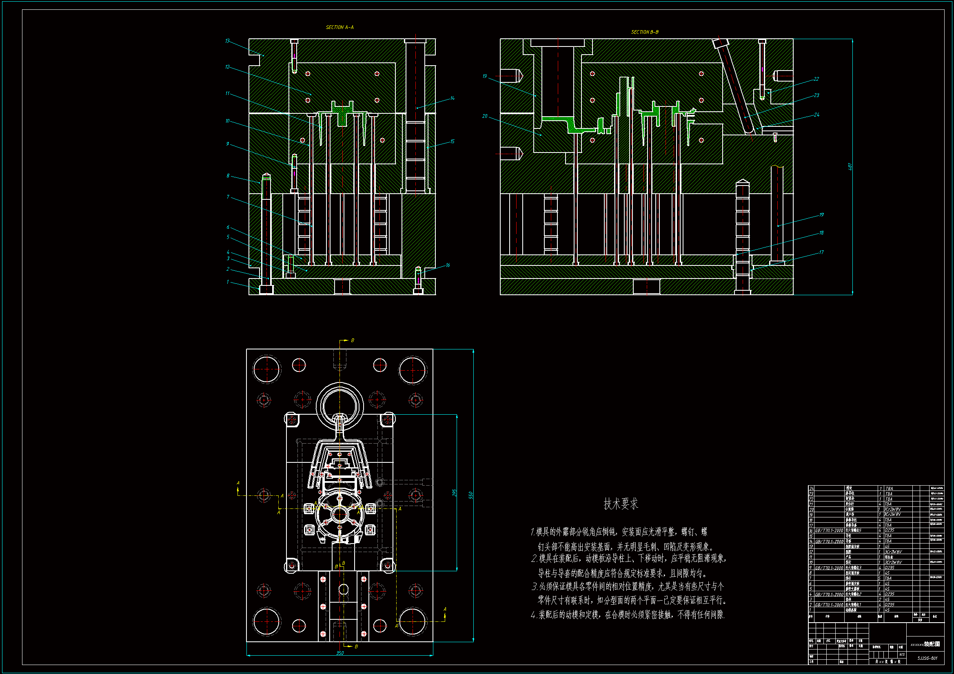
Task: Click the 487 height dimension text
Action: 850,166
